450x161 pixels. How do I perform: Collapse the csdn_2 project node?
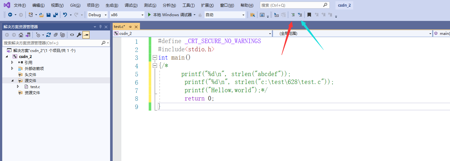click(x=7, y=56)
